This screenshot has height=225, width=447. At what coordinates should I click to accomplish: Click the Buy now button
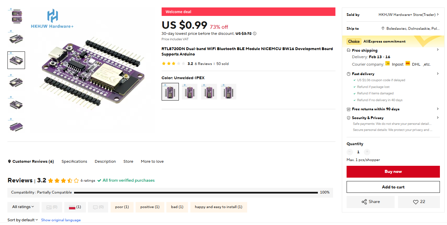pos(393,172)
